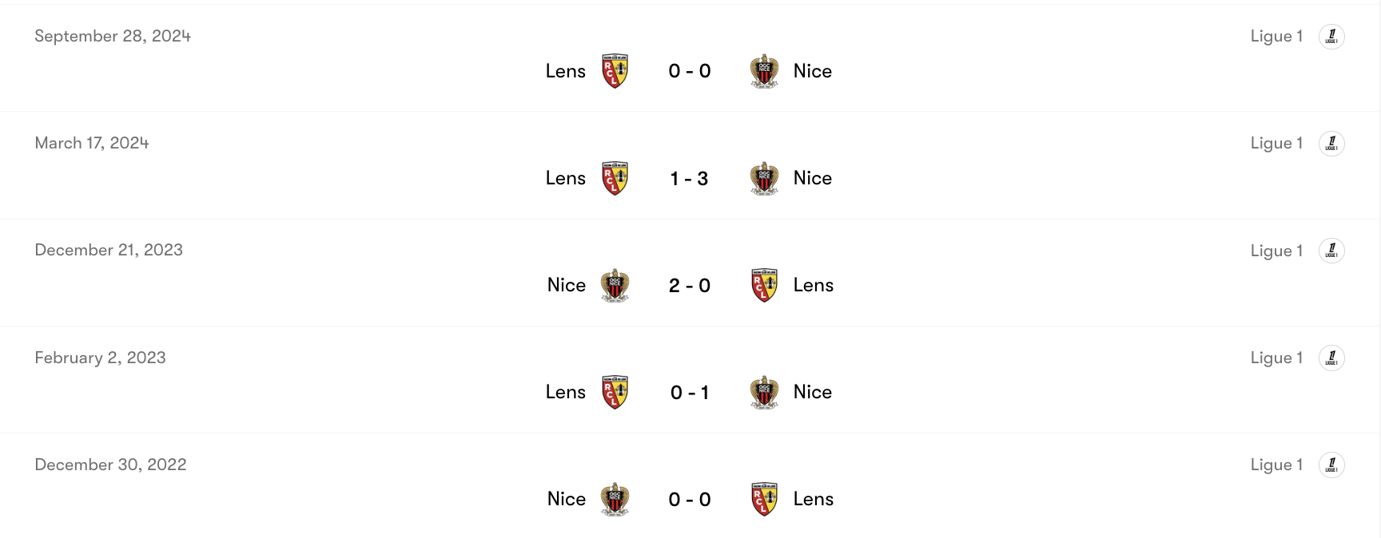Select the Lens badge next to the 2 - 0 score
The width and height of the screenshot is (1381, 538).
coord(763,284)
